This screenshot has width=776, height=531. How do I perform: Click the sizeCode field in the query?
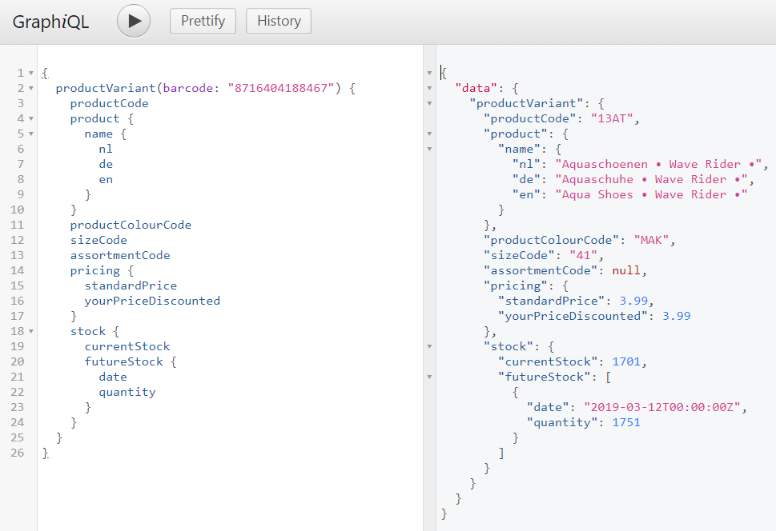tap(99, 240)
